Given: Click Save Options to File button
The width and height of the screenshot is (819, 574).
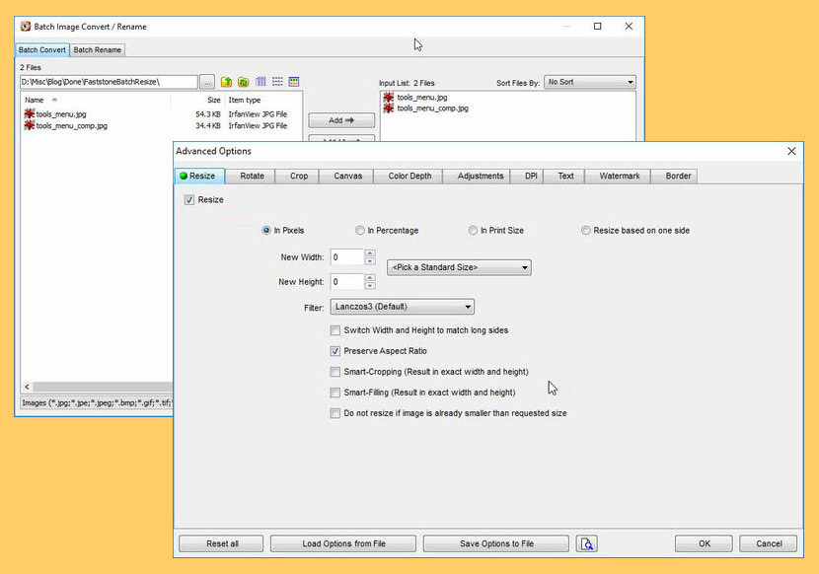Looking at the screenshot, I should (x=496, y=543).
